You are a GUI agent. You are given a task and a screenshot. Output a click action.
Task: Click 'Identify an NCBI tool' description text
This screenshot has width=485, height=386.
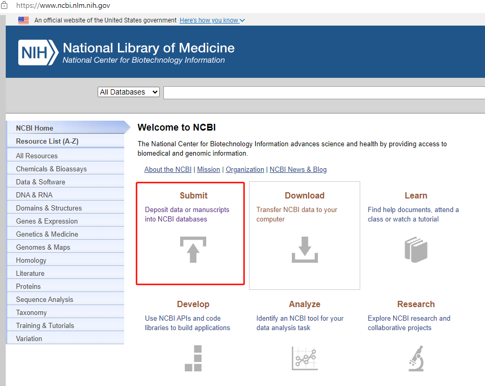pyautogui.click(x=300, y=323)
